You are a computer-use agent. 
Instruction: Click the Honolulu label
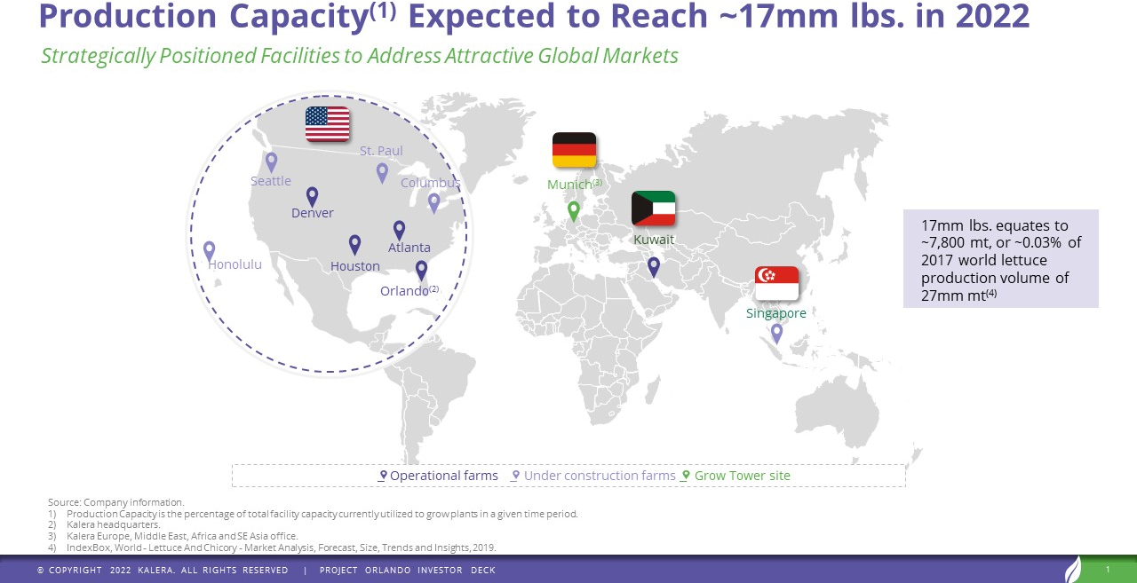pyautogui.click(x=235, y=264)
